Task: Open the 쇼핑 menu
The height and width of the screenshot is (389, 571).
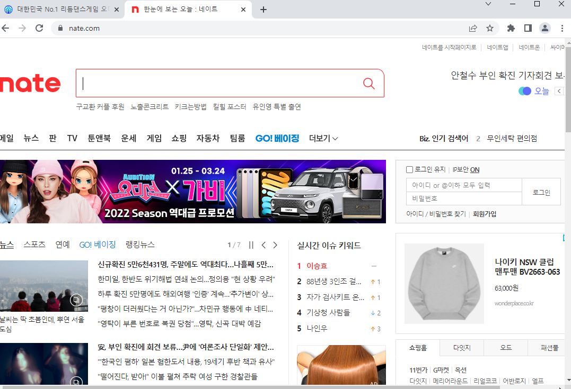Action: coord(179,138)
